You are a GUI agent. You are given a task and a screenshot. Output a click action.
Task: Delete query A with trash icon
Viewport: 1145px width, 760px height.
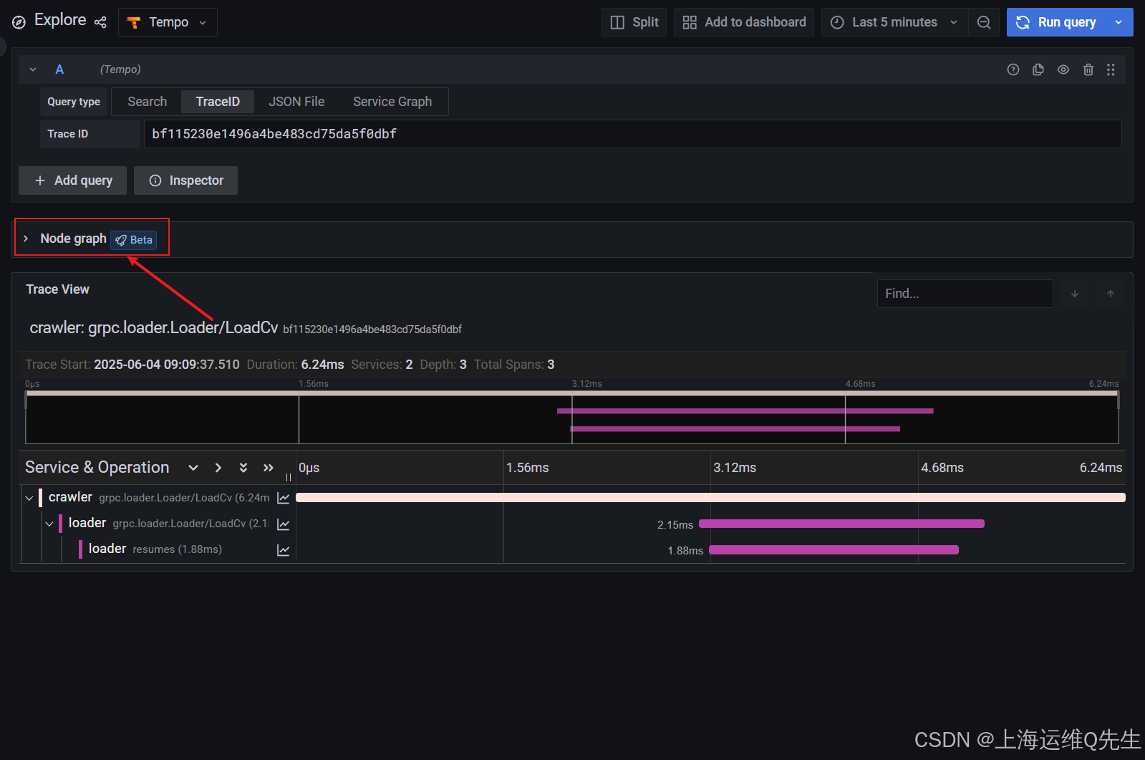click(1088, 69)
